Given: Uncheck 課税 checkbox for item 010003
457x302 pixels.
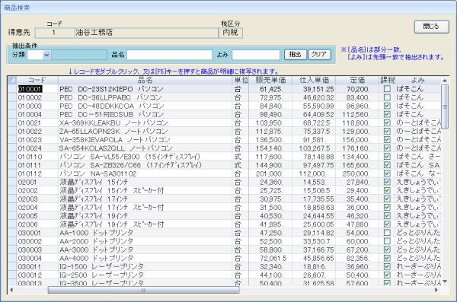Looking at the screenshot, I should pyautogui.click(x=387, y=106).
